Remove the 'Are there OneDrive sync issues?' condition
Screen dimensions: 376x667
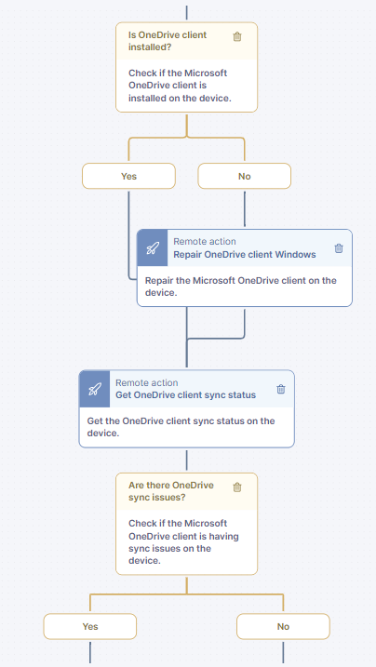click(237, 487)
